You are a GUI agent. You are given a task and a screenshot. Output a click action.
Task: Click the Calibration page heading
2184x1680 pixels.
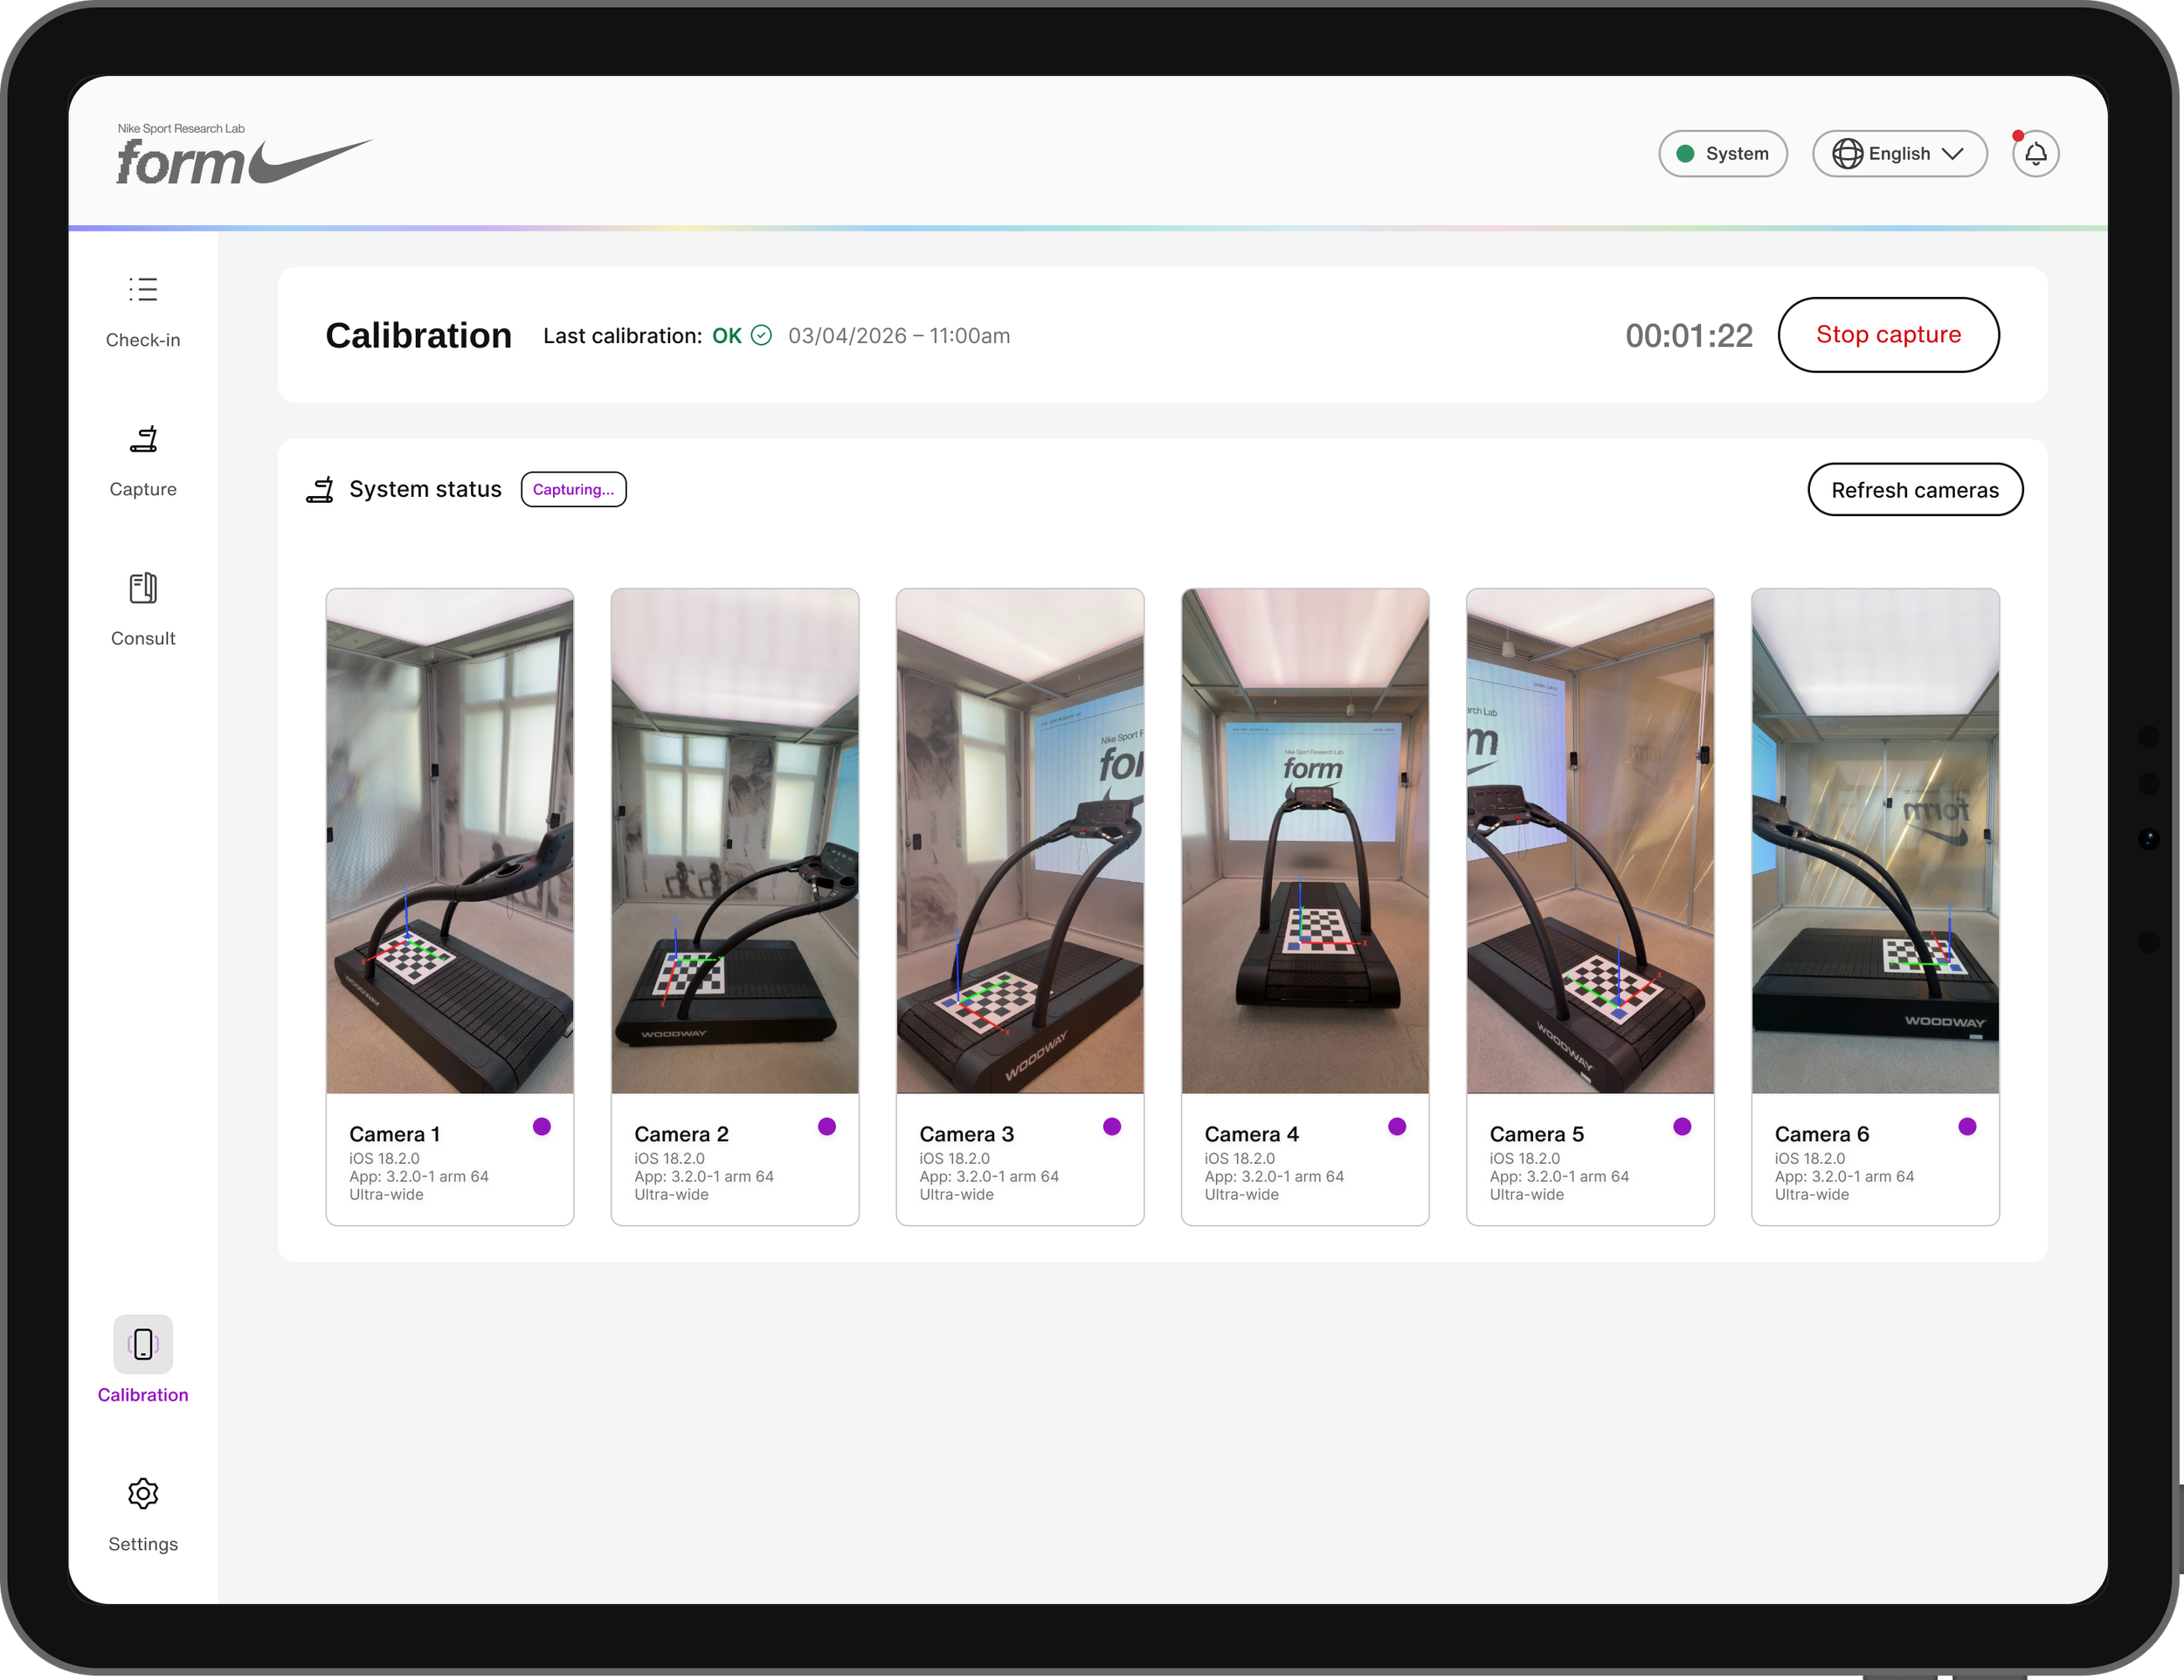(x=418, y=336)
